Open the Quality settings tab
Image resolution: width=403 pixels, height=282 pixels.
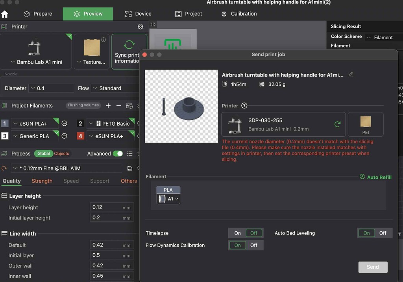coord(11,181)
